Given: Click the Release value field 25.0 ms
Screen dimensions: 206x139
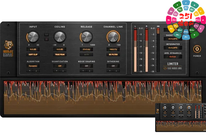Looking at the screenshot, I should pyautogui.click(x=87, y=49).
